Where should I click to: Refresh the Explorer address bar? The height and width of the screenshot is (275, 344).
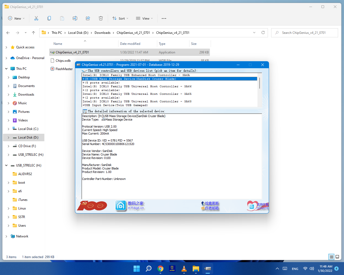point(263,32)
